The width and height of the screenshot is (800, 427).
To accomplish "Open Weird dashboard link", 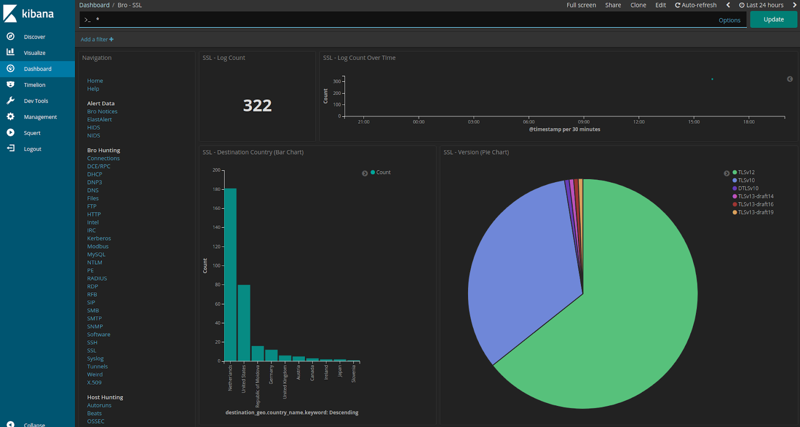I will click(95, 374).
